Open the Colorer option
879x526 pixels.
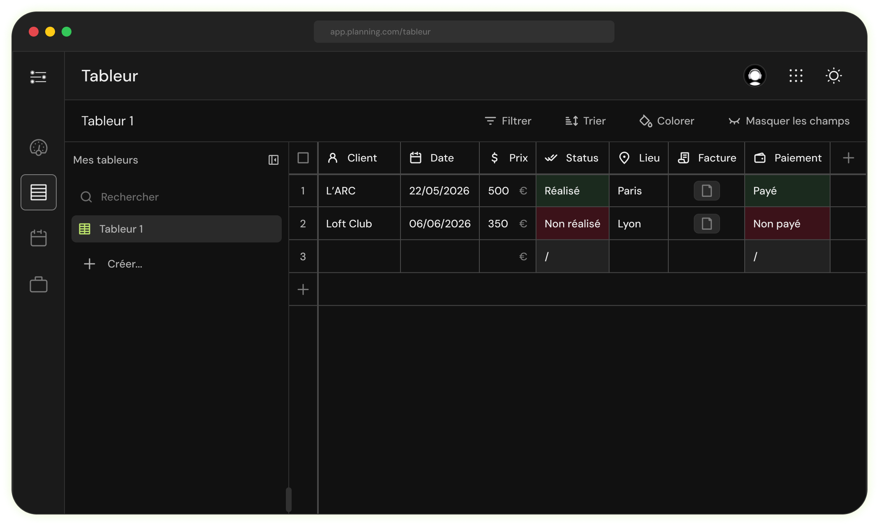point(667,121)
